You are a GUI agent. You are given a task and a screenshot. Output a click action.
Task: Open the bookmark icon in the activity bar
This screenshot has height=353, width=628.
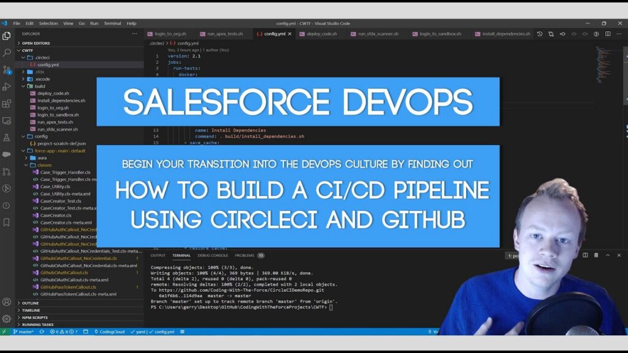[x=6, y=222]
